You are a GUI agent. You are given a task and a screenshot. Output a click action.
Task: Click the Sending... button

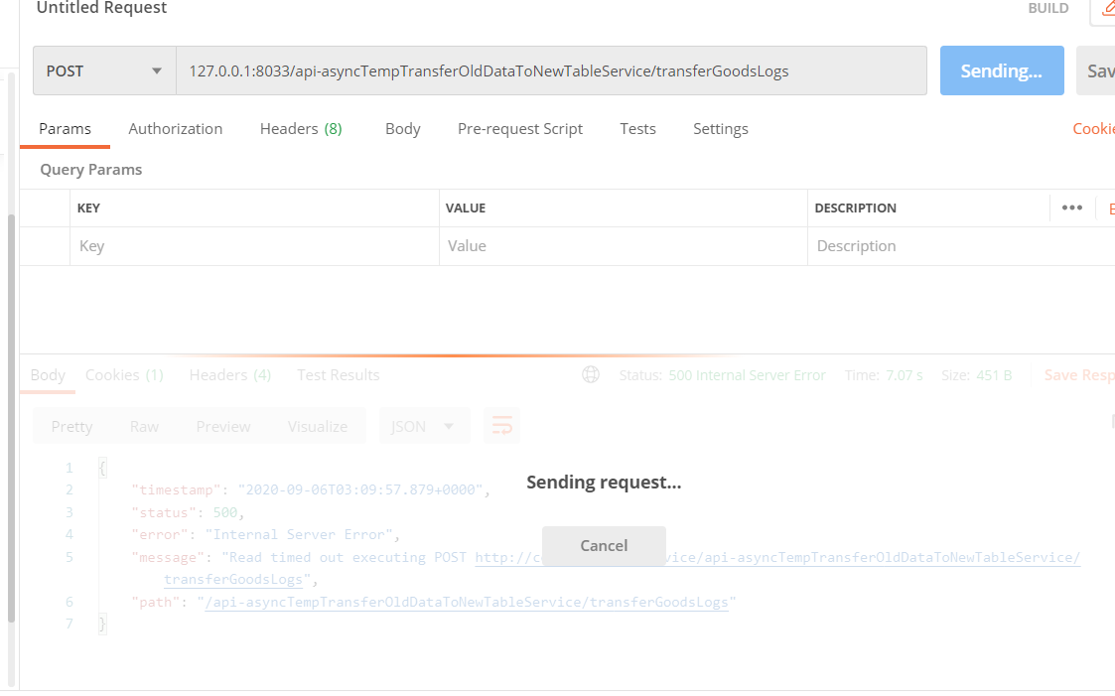click(1002, 70)
